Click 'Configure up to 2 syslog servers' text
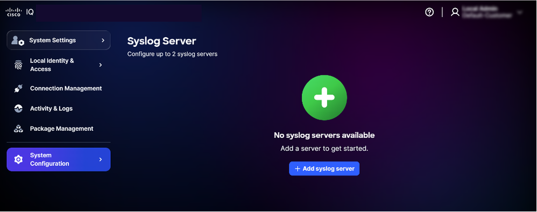 172,54
